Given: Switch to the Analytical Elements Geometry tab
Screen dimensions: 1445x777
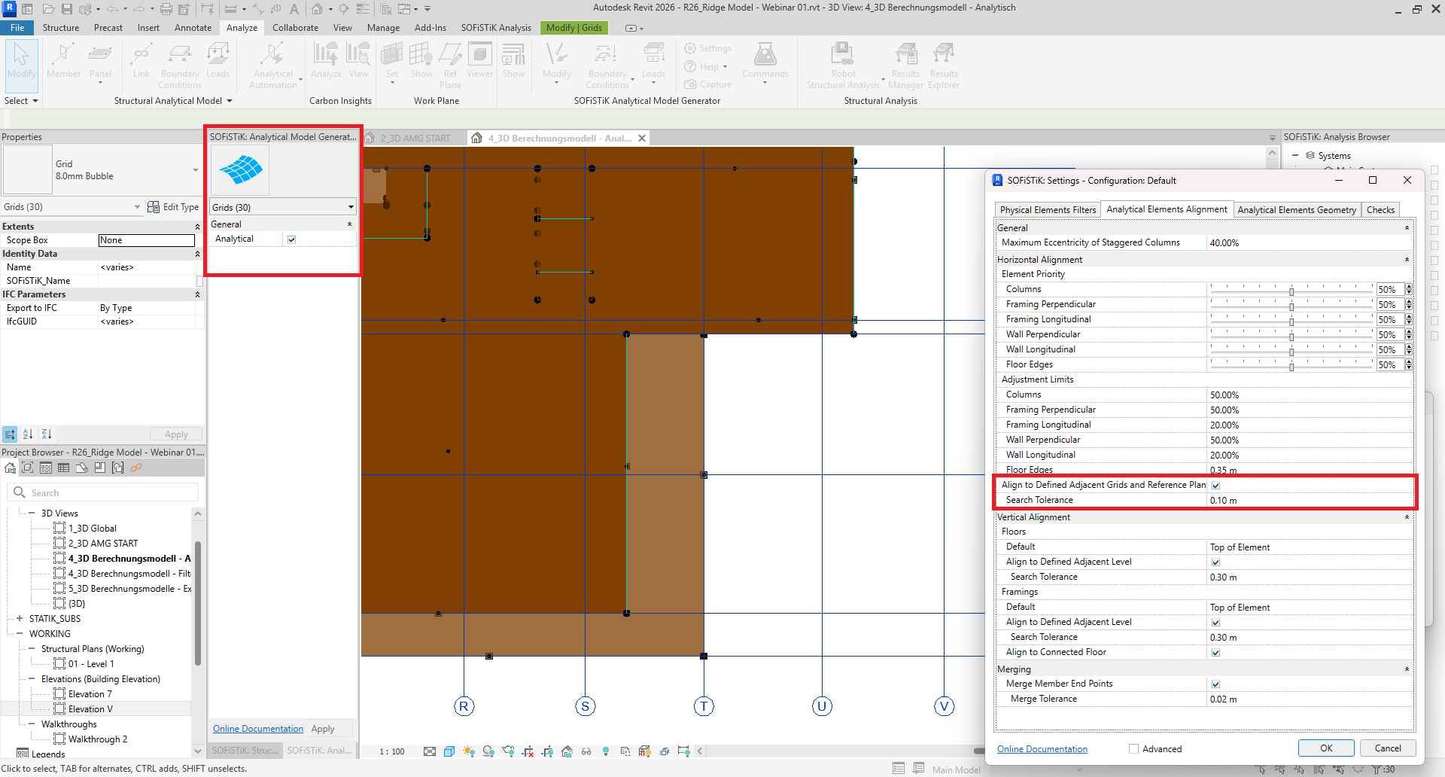Looking at the screenshot, I should click(1296, 210).
